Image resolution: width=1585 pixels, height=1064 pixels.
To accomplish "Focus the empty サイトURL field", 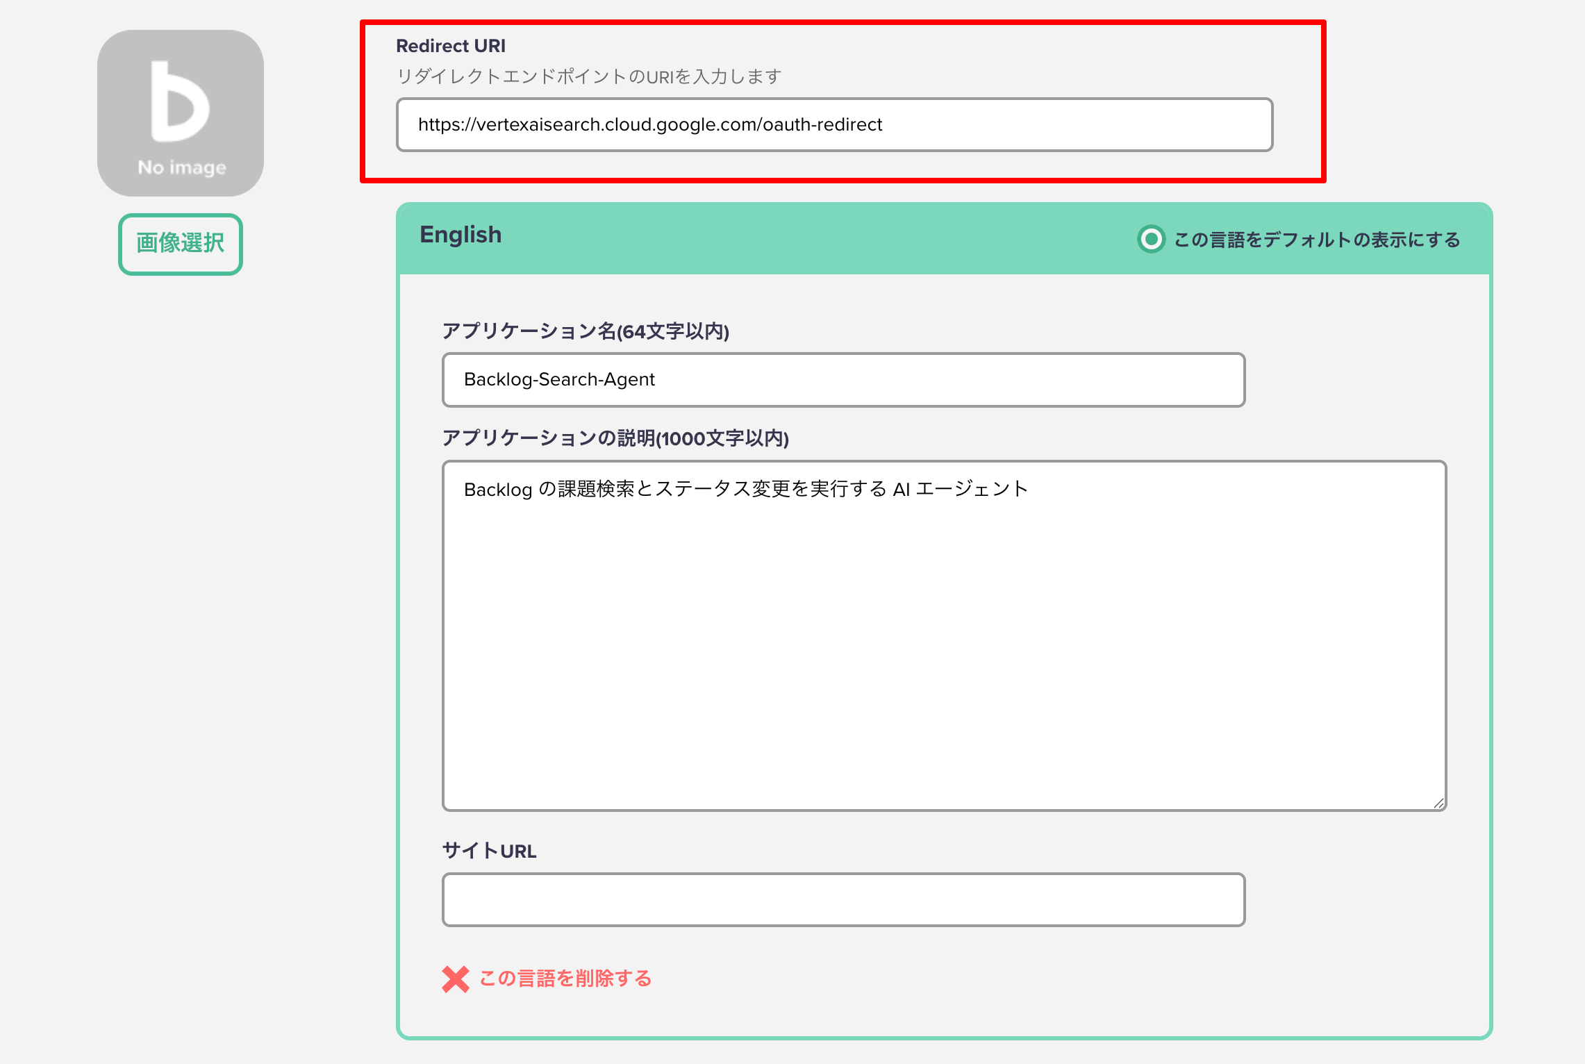I will point(843,900).
